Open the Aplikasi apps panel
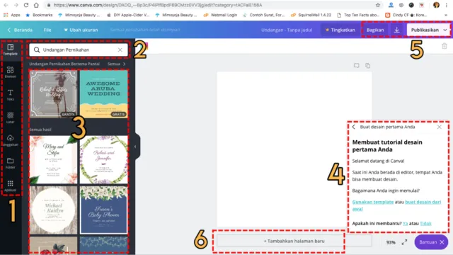The image size is (453, 255). point(11,186)
